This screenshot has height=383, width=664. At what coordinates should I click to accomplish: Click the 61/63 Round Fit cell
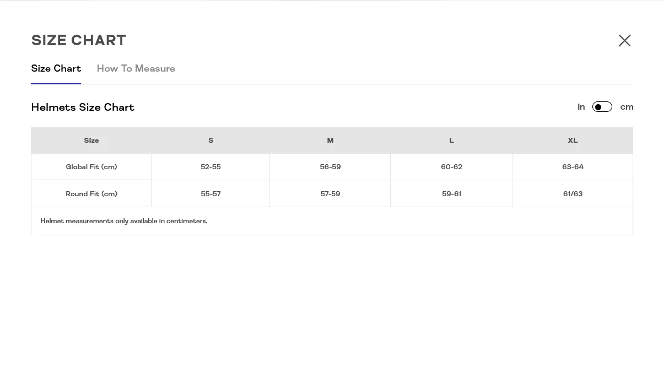point(573,194)
